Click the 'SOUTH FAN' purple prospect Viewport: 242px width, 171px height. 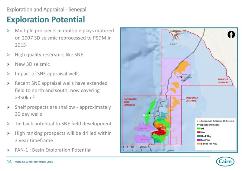pyautogui.click(x=143, y=139)
